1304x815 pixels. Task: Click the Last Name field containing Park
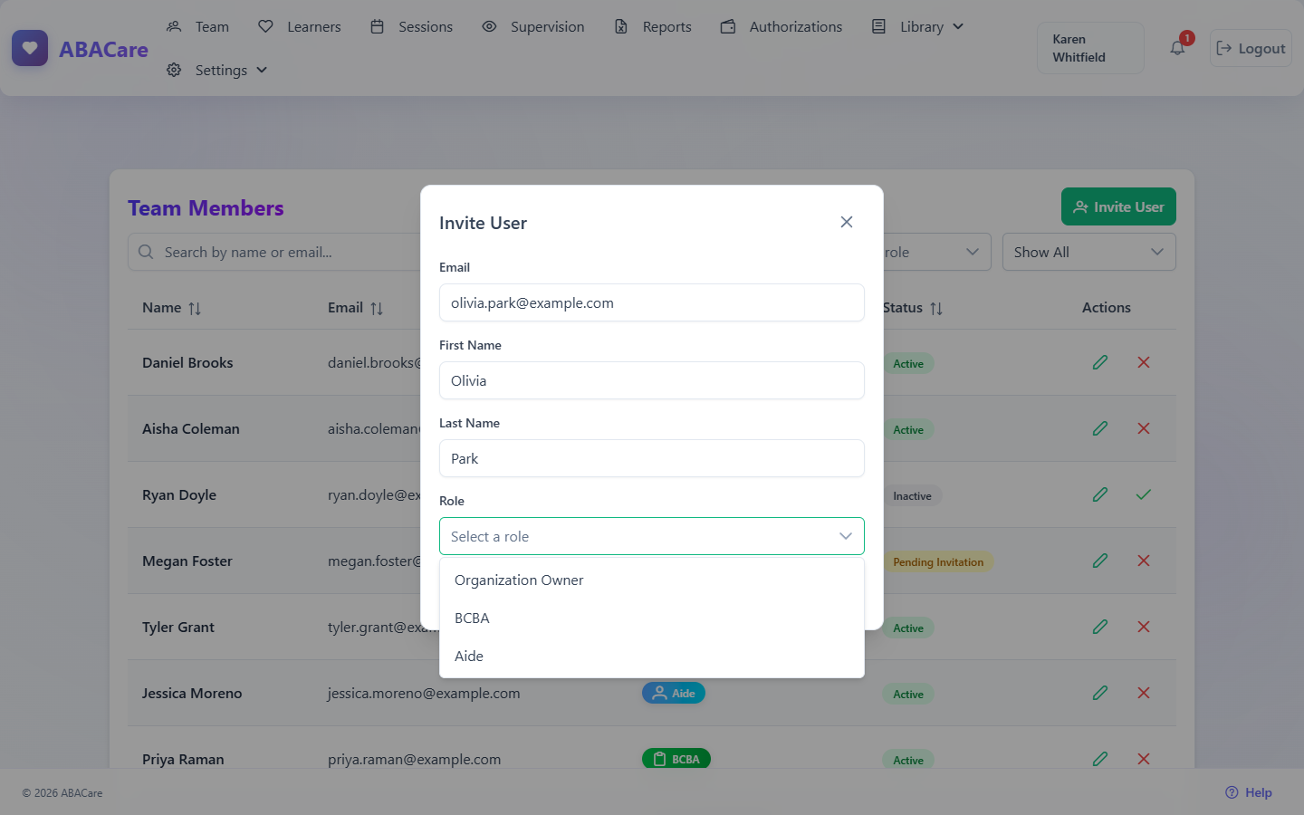coord(652,458)
